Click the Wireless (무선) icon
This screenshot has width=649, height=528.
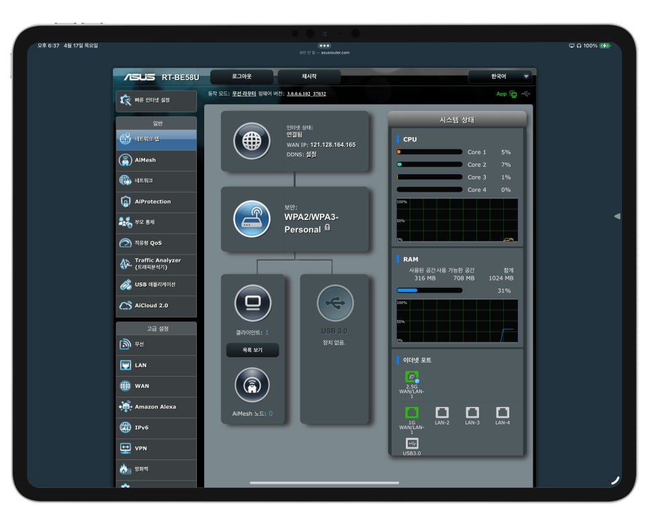pos(125,344)
